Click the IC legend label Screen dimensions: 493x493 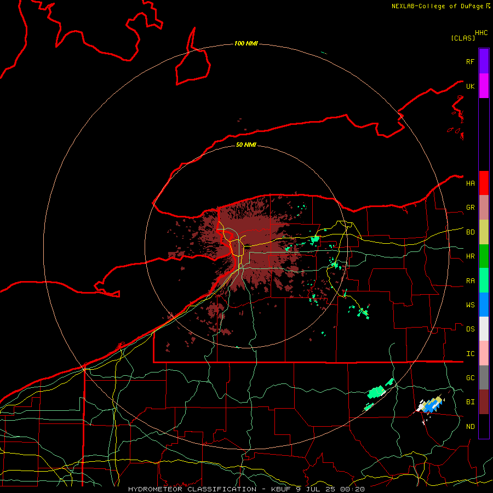tap(470, 354)
